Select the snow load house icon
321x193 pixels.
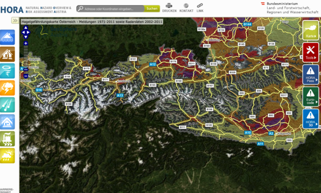pos(8,122)
